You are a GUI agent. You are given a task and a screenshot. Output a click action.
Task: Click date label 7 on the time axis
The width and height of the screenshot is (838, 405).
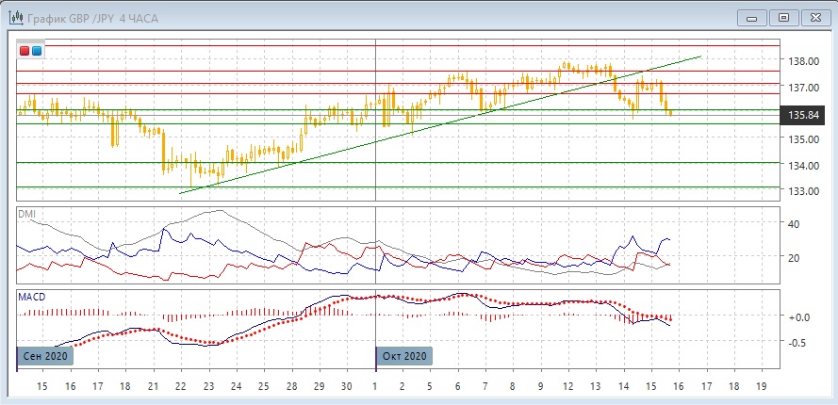[x=485, y=386]
